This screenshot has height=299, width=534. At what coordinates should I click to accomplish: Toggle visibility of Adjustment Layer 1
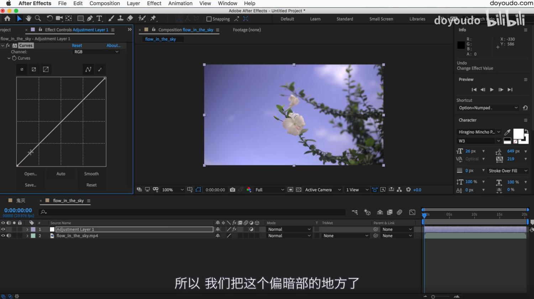pos(3,229)
